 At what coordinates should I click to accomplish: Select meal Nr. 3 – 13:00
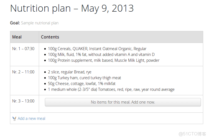(23, 101)
